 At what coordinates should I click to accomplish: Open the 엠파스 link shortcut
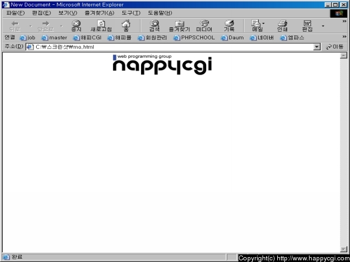coord(292,38)
